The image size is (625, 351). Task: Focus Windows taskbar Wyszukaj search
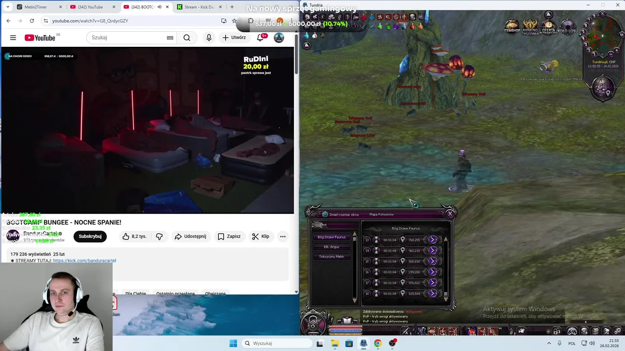(277, 343)
